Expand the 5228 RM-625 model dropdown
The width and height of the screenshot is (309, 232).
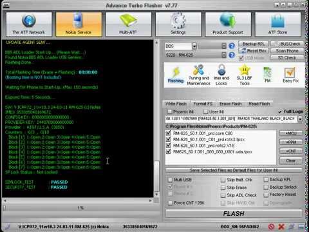224,55
